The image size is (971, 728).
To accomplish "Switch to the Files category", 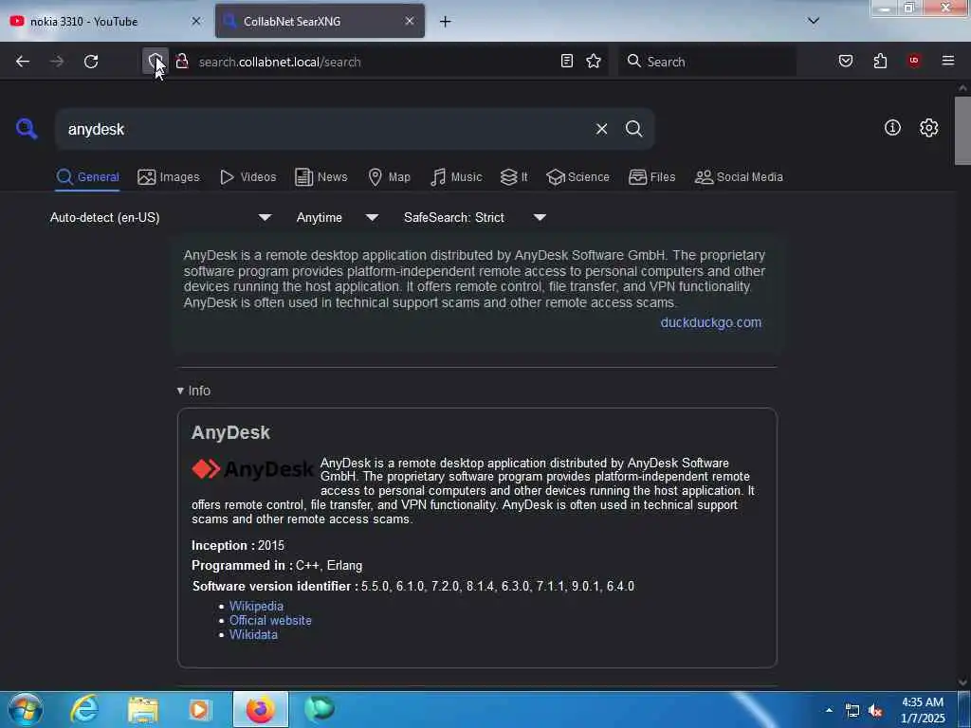I will (x=651, y=177).
